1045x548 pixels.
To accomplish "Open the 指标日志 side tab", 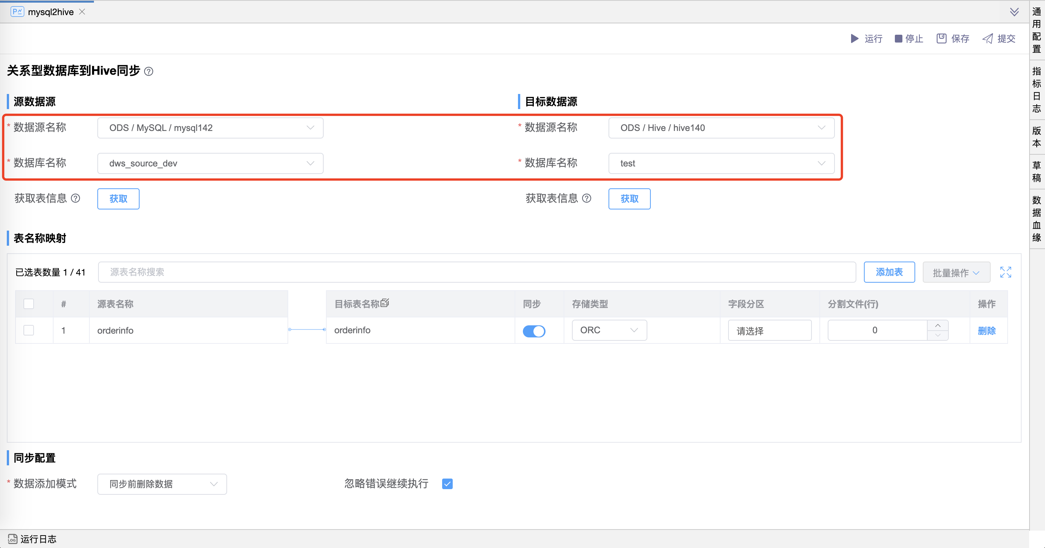I will 1036,90.
